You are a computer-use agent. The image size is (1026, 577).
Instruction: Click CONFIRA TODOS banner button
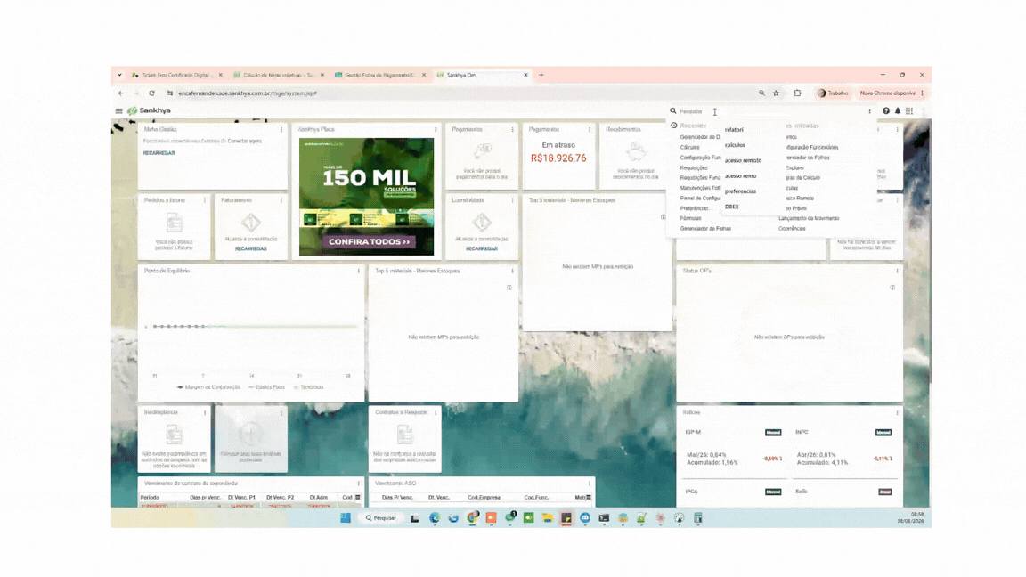point(369,242)
